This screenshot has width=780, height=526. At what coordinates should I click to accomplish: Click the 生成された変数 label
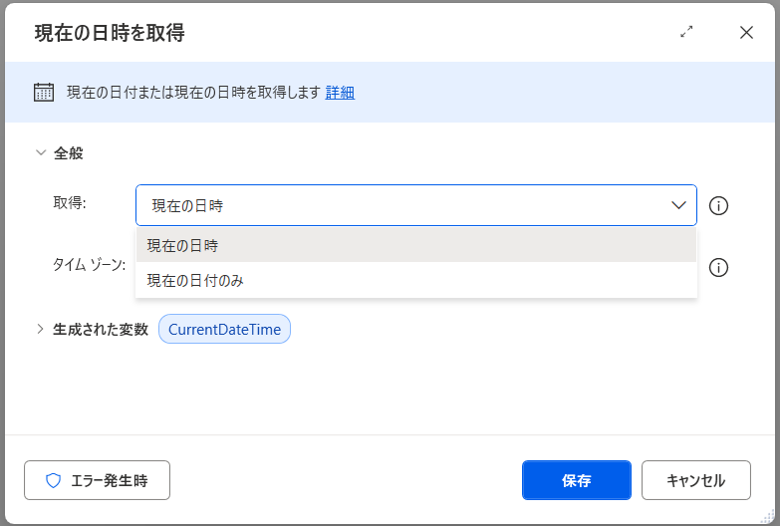[x=100, y=329]
